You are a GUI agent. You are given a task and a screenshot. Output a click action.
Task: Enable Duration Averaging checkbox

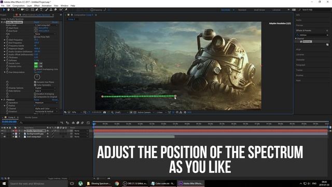click(x=35, y=94)
